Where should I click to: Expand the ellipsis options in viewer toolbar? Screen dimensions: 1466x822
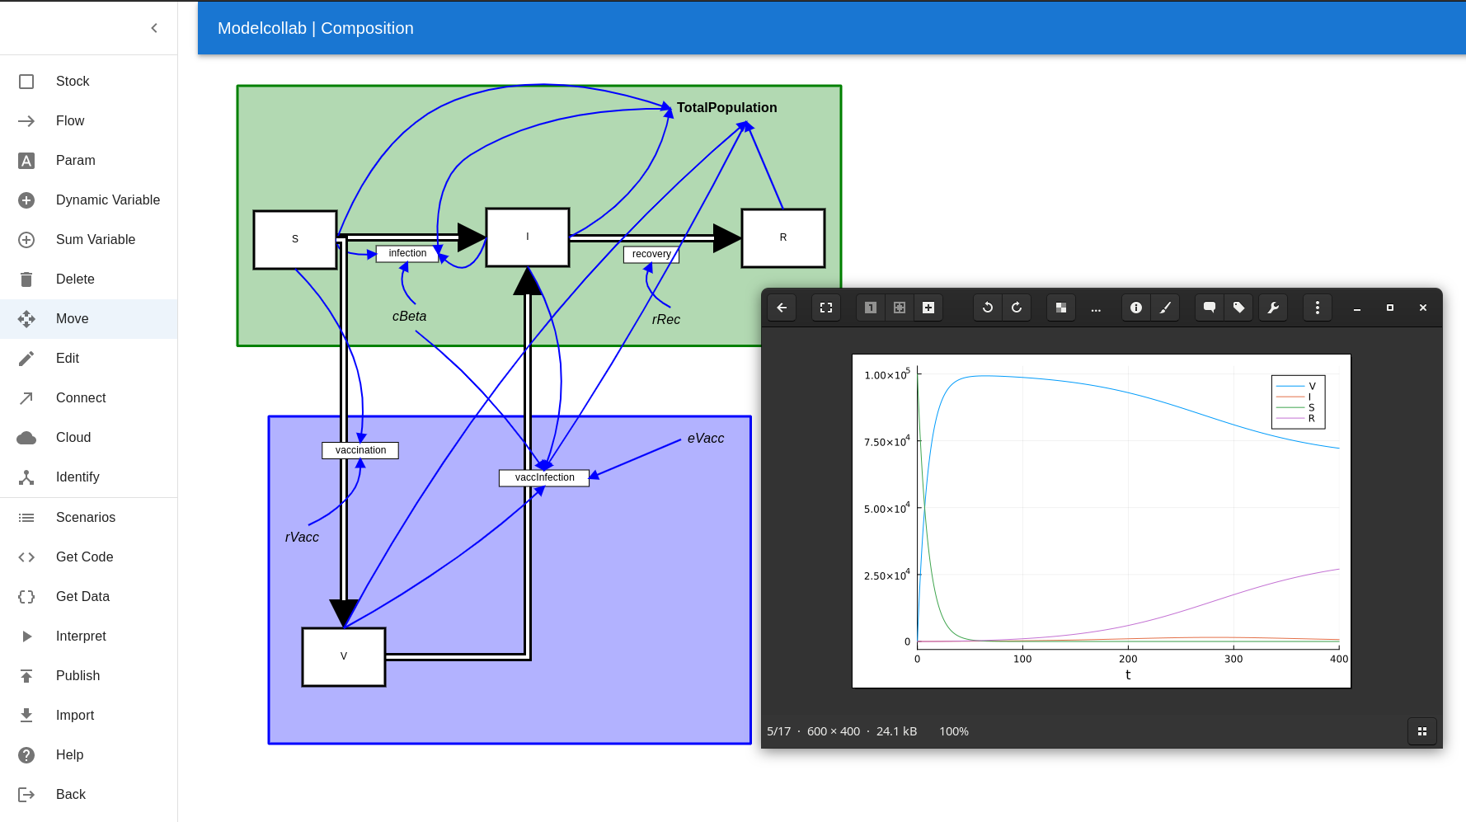click(x=1096, y=308)
